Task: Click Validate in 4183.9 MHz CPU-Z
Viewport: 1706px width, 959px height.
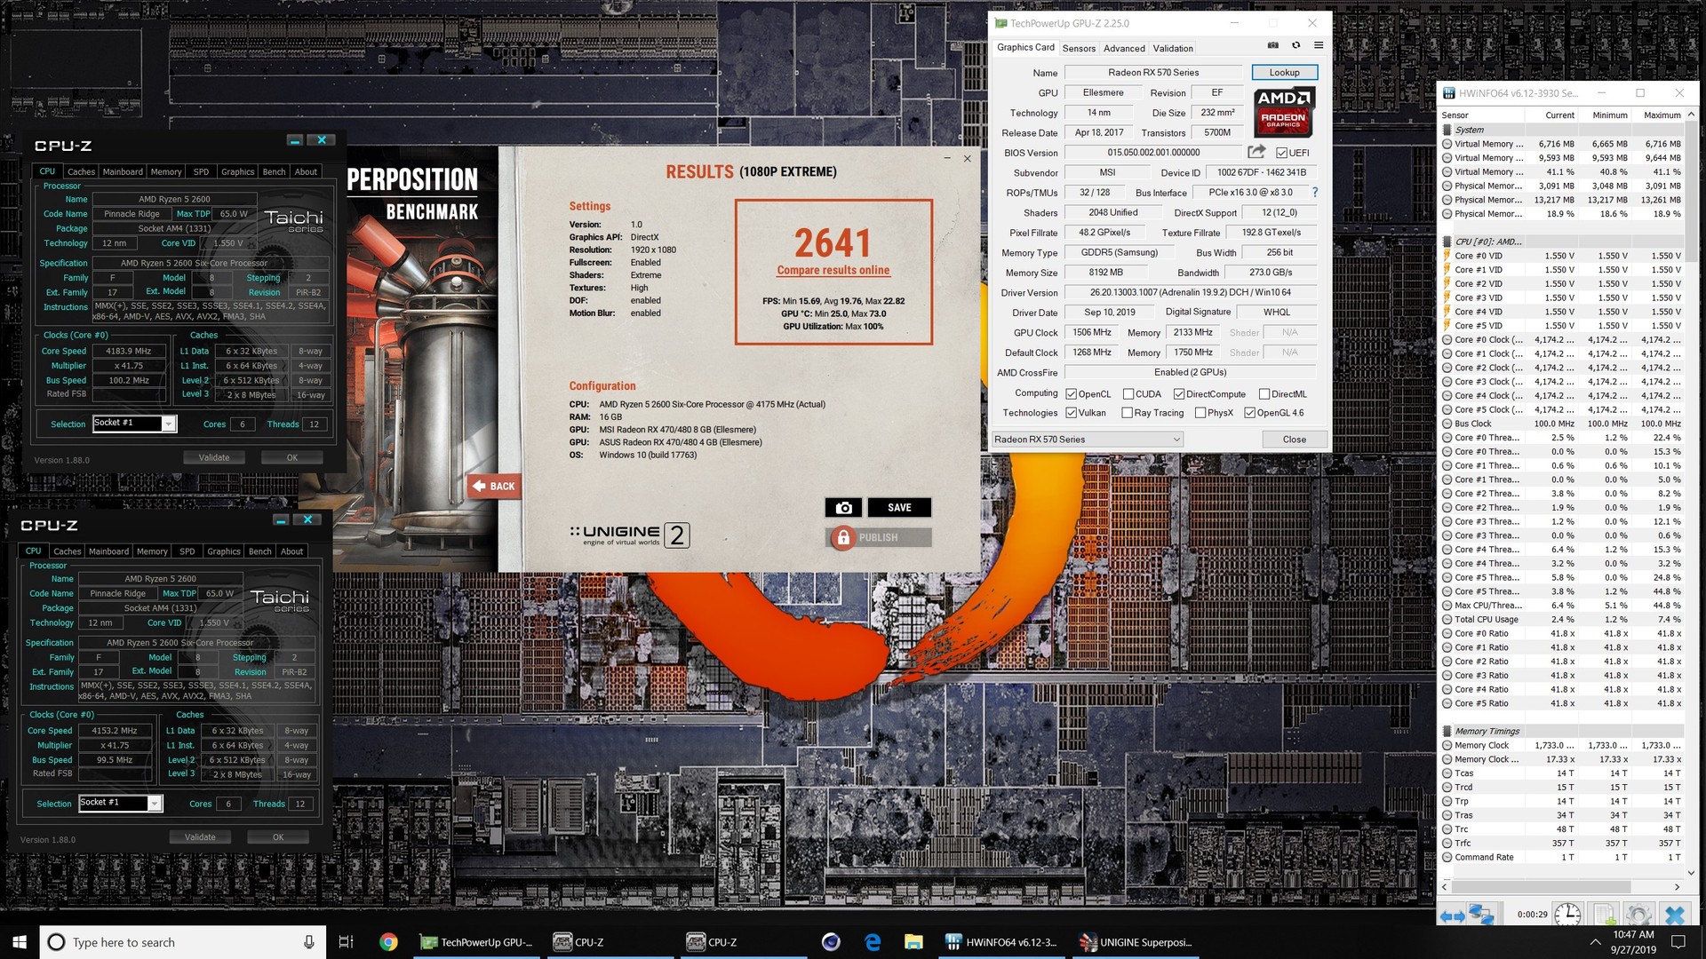Action: click(x=214, y=458)
